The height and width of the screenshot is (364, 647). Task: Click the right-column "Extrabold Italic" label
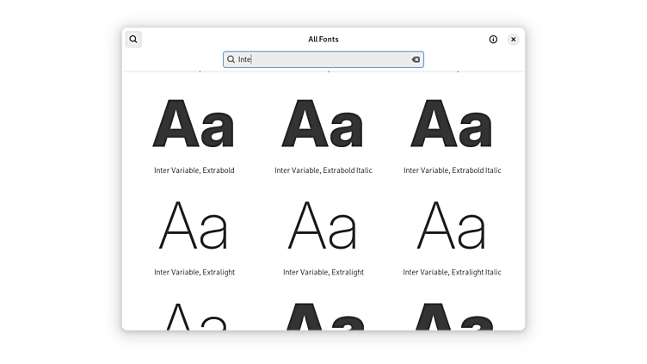point(452,170)
